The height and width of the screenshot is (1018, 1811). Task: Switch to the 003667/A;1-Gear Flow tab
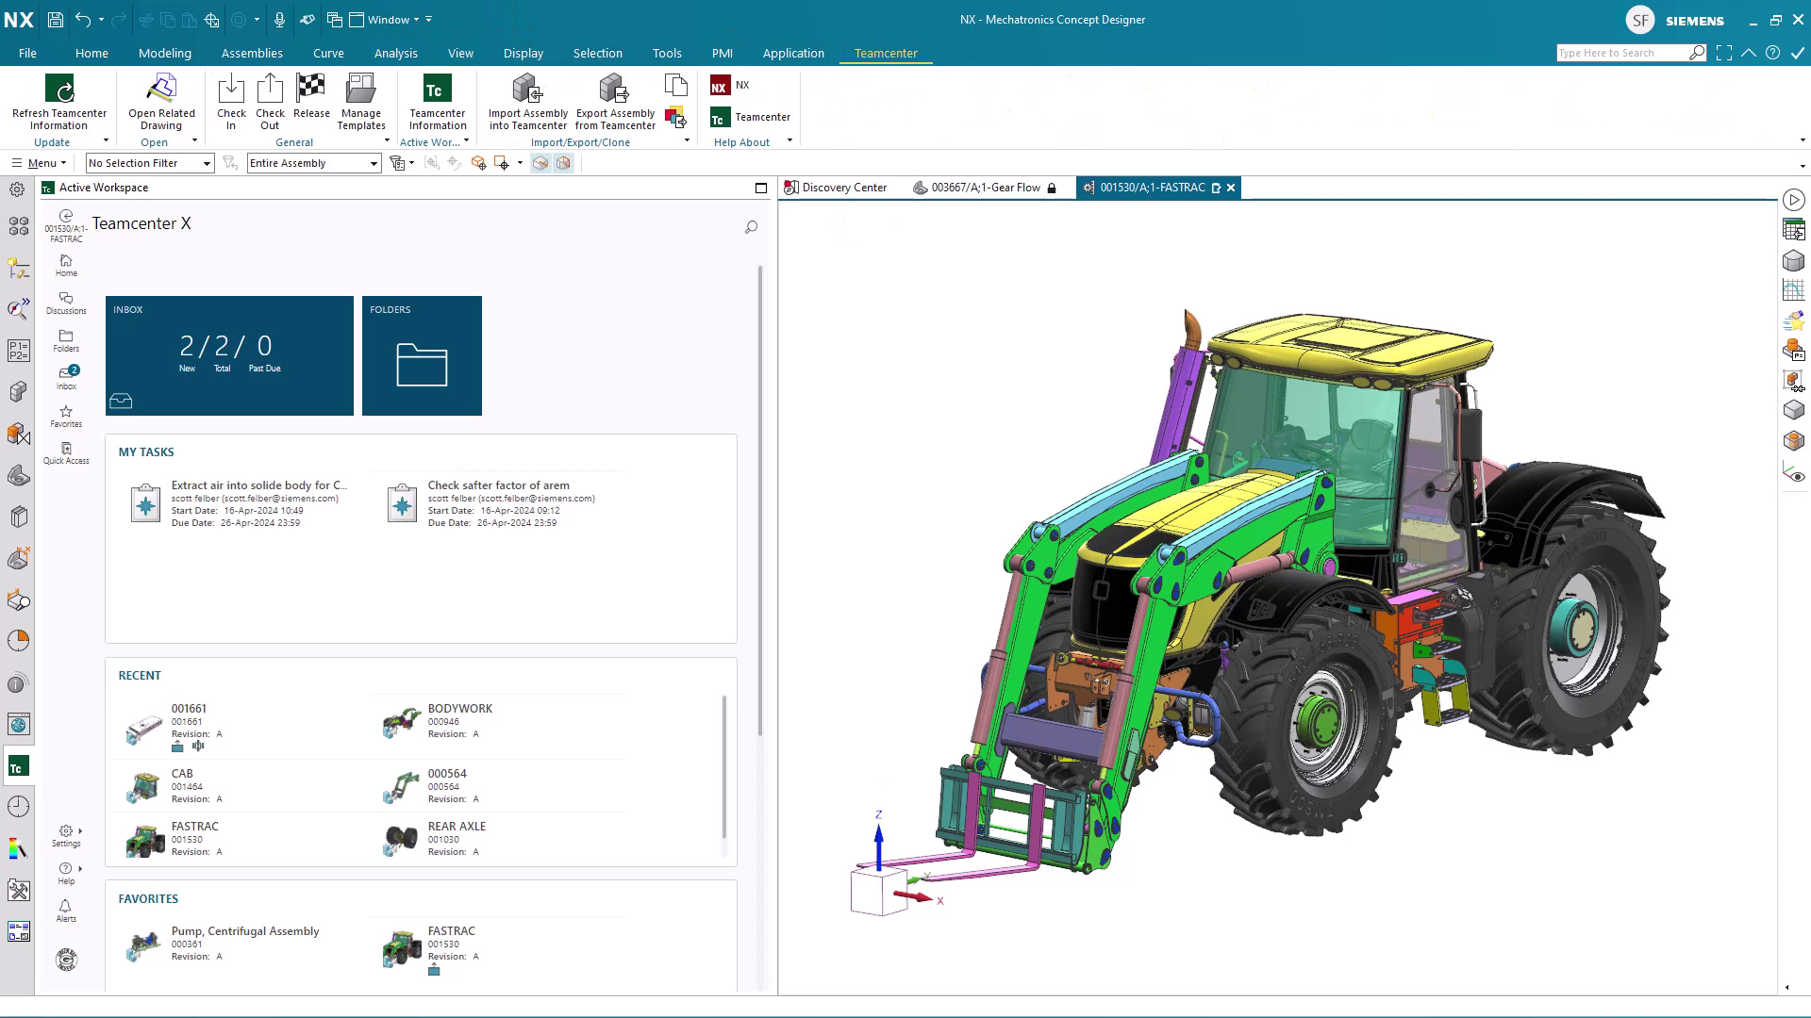coord(985,188)
